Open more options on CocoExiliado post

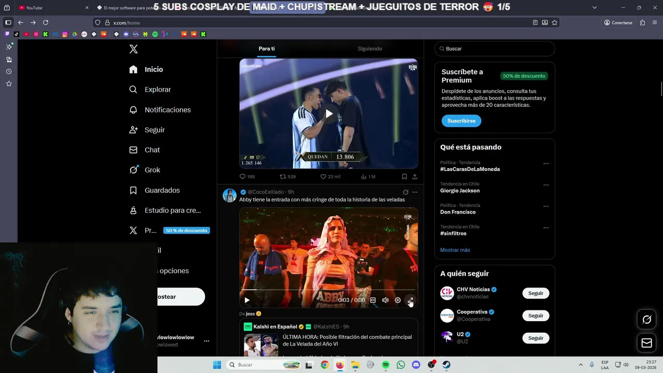click(414, 192)
